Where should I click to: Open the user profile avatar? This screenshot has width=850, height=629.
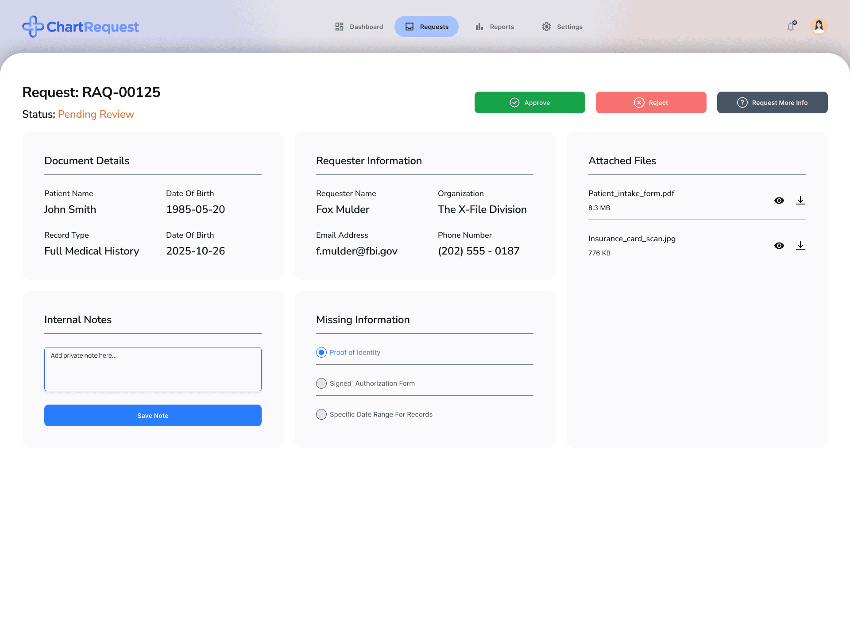click(x=819, y=26)
